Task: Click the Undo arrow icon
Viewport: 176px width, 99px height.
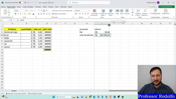Action: coord(28,2)
